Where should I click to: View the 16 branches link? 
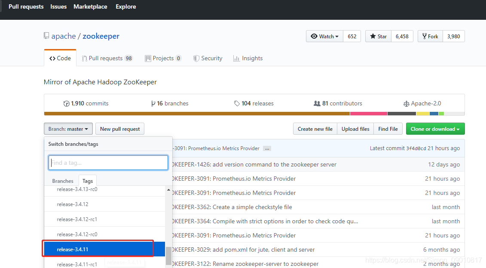pyautogui.click(x=170, y=103)
